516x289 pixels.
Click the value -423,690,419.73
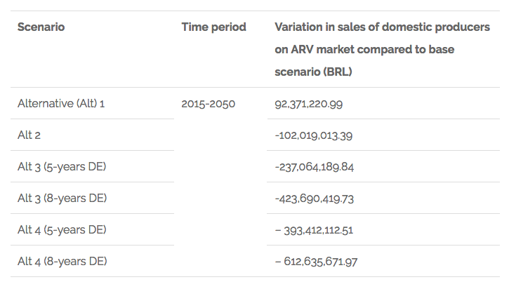click(314, 199)
